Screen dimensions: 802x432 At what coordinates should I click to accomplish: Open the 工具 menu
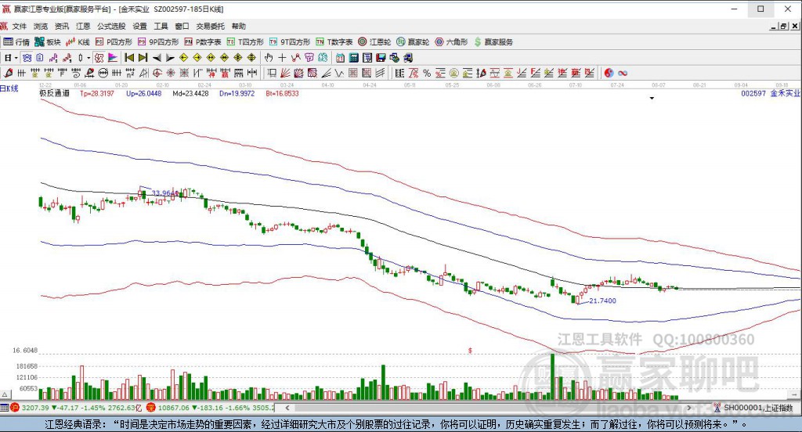coord(161,26)
